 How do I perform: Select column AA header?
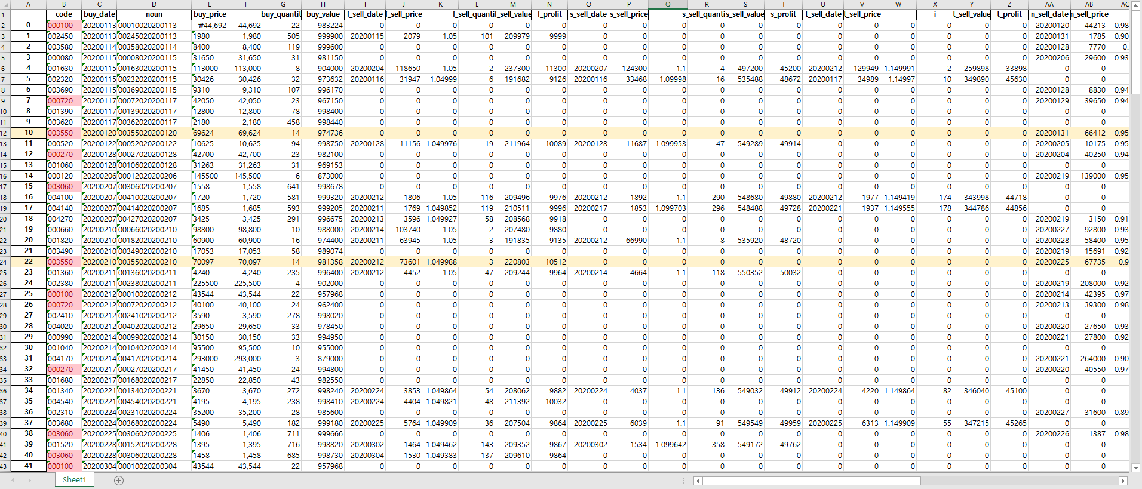point(1049,4)
